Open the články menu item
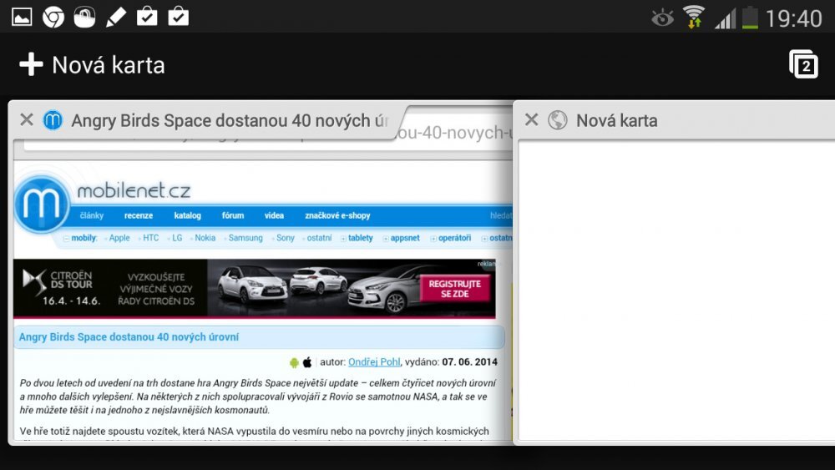 (92, 215)
